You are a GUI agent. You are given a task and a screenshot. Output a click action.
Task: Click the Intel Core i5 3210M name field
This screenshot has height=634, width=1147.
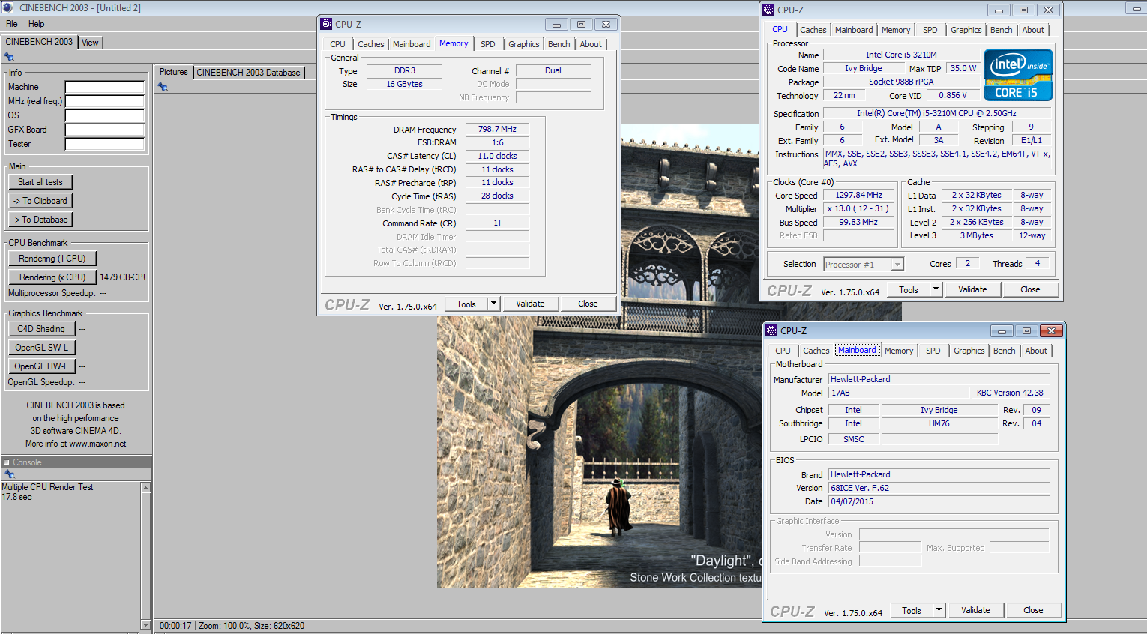901,55
